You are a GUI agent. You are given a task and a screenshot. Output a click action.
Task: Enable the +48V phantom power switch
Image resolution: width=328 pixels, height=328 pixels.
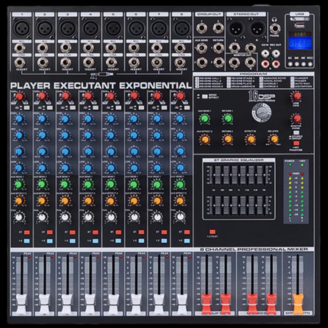(x=296, y=143)
